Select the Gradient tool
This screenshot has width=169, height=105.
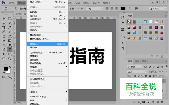point(10,41)
